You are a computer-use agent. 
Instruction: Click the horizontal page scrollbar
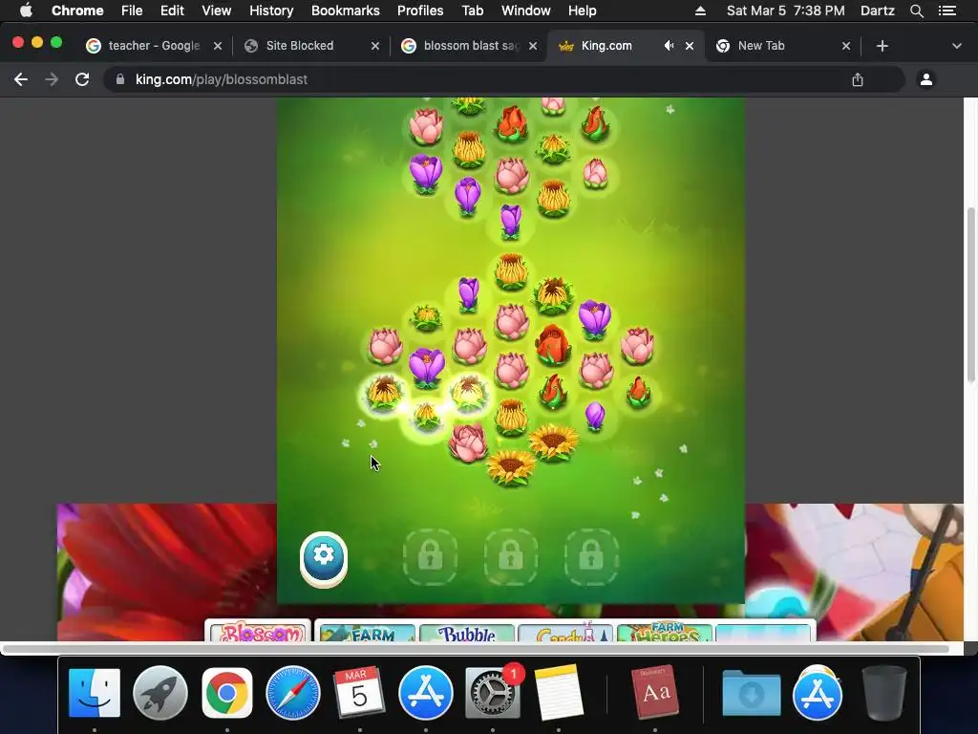point(476,649)
